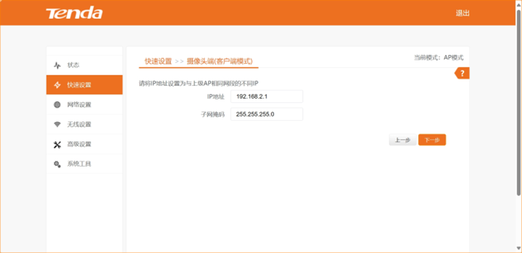Open the 状态 menu item
The width and height of the screenshot is (522, 253).
click(84, 65)
